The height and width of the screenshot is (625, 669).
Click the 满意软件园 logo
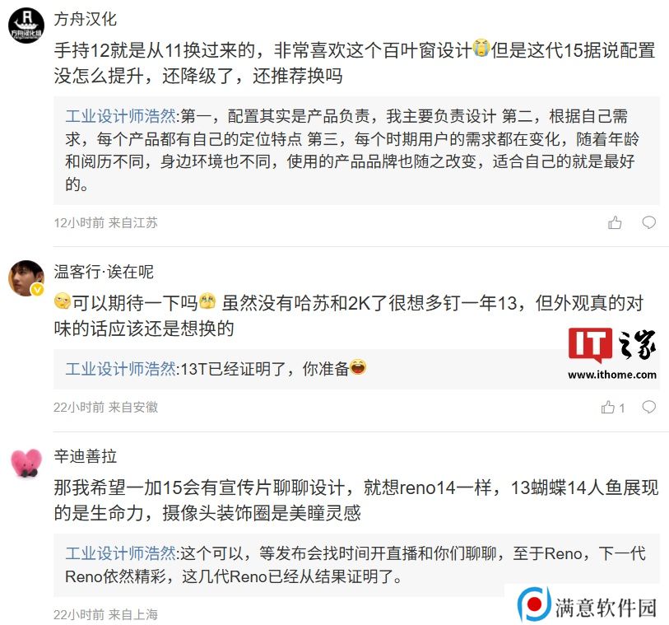pos(587,605)
